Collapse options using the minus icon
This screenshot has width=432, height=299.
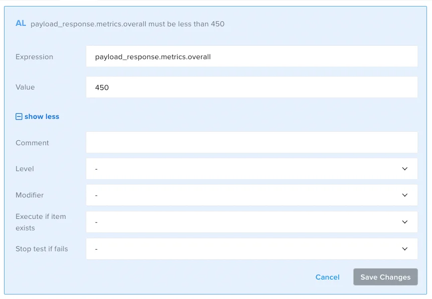19,116
